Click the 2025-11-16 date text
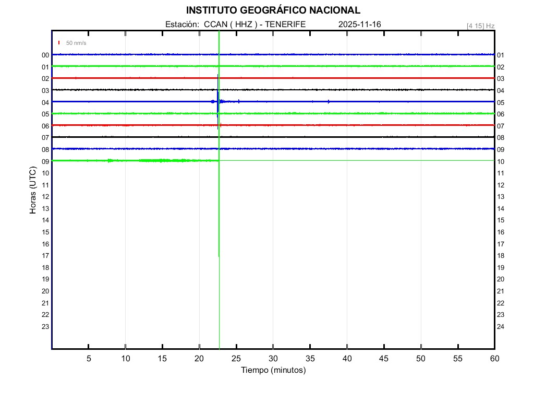 pos(360,25)
